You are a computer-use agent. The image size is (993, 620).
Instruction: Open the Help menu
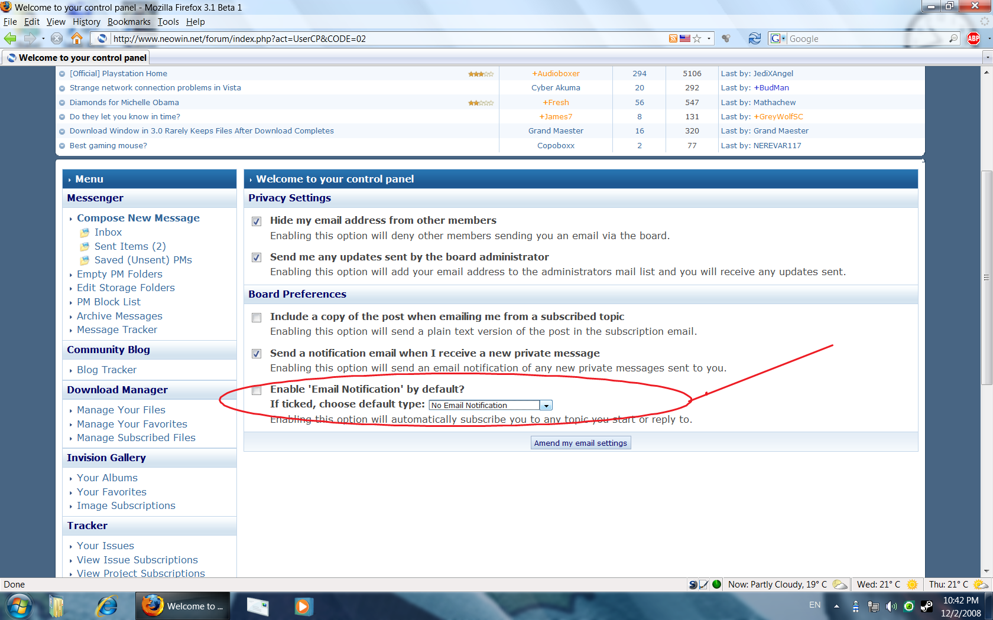click(196, 22)
